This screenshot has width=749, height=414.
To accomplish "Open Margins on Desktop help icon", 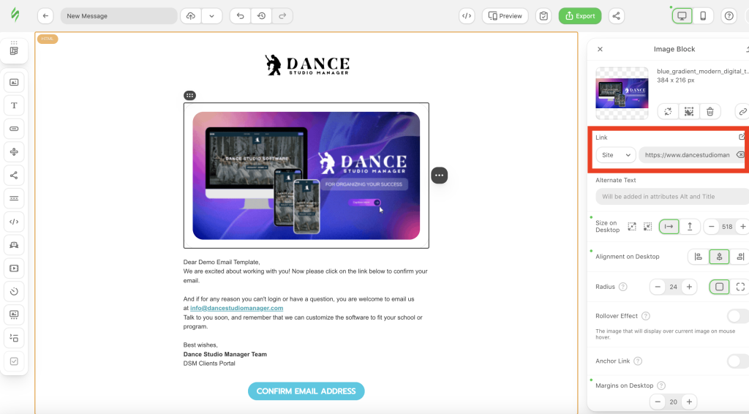I will (x=661, y=385).
